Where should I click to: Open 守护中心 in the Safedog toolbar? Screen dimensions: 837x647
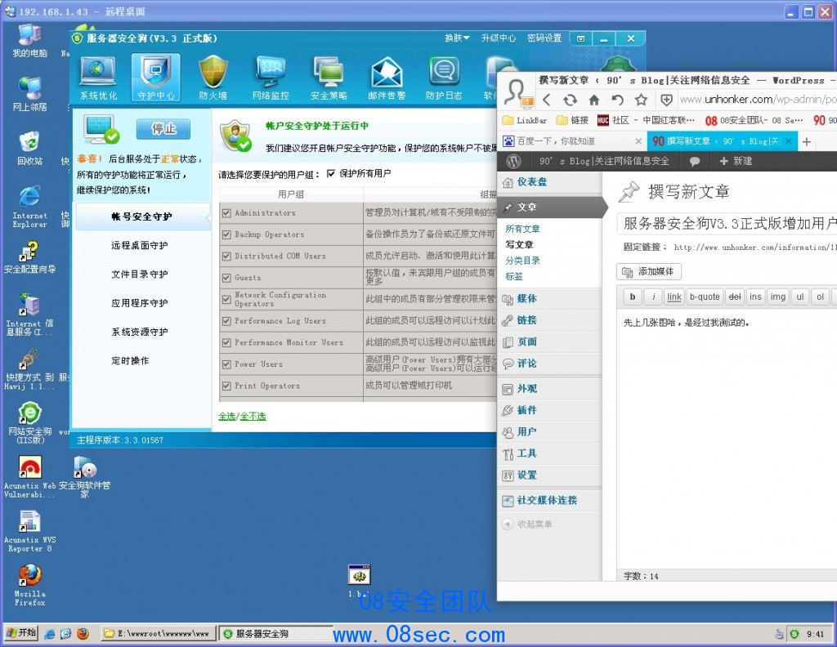156,78
